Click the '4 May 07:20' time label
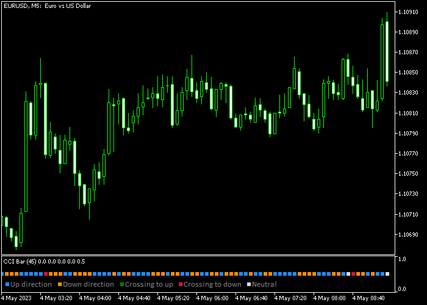The width and height of the screenshot is (427, 305). pyautogui.click(x=290, y=298)
